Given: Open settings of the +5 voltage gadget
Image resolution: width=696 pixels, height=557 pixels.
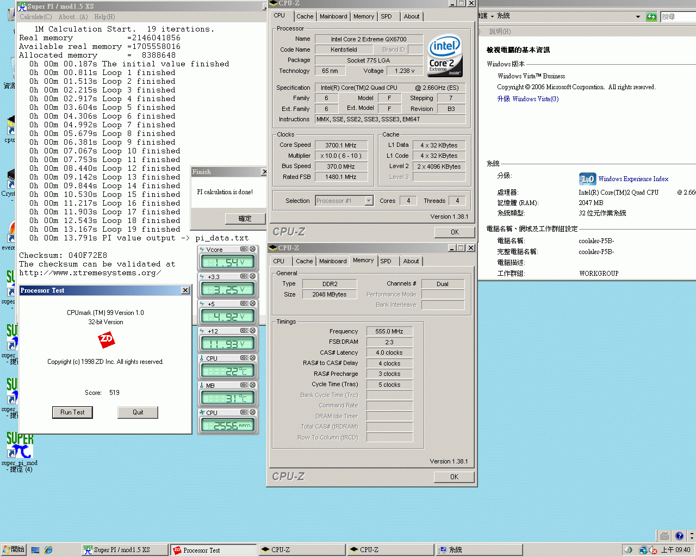Looking at the screenshot, I should [245, 304].
